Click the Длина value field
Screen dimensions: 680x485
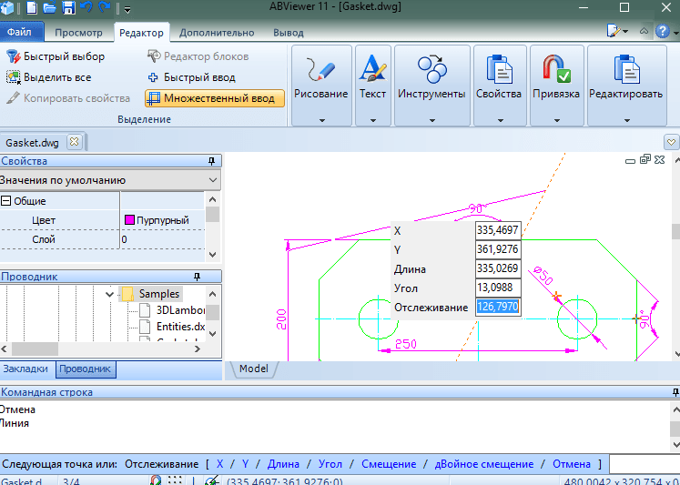[498, 268]
